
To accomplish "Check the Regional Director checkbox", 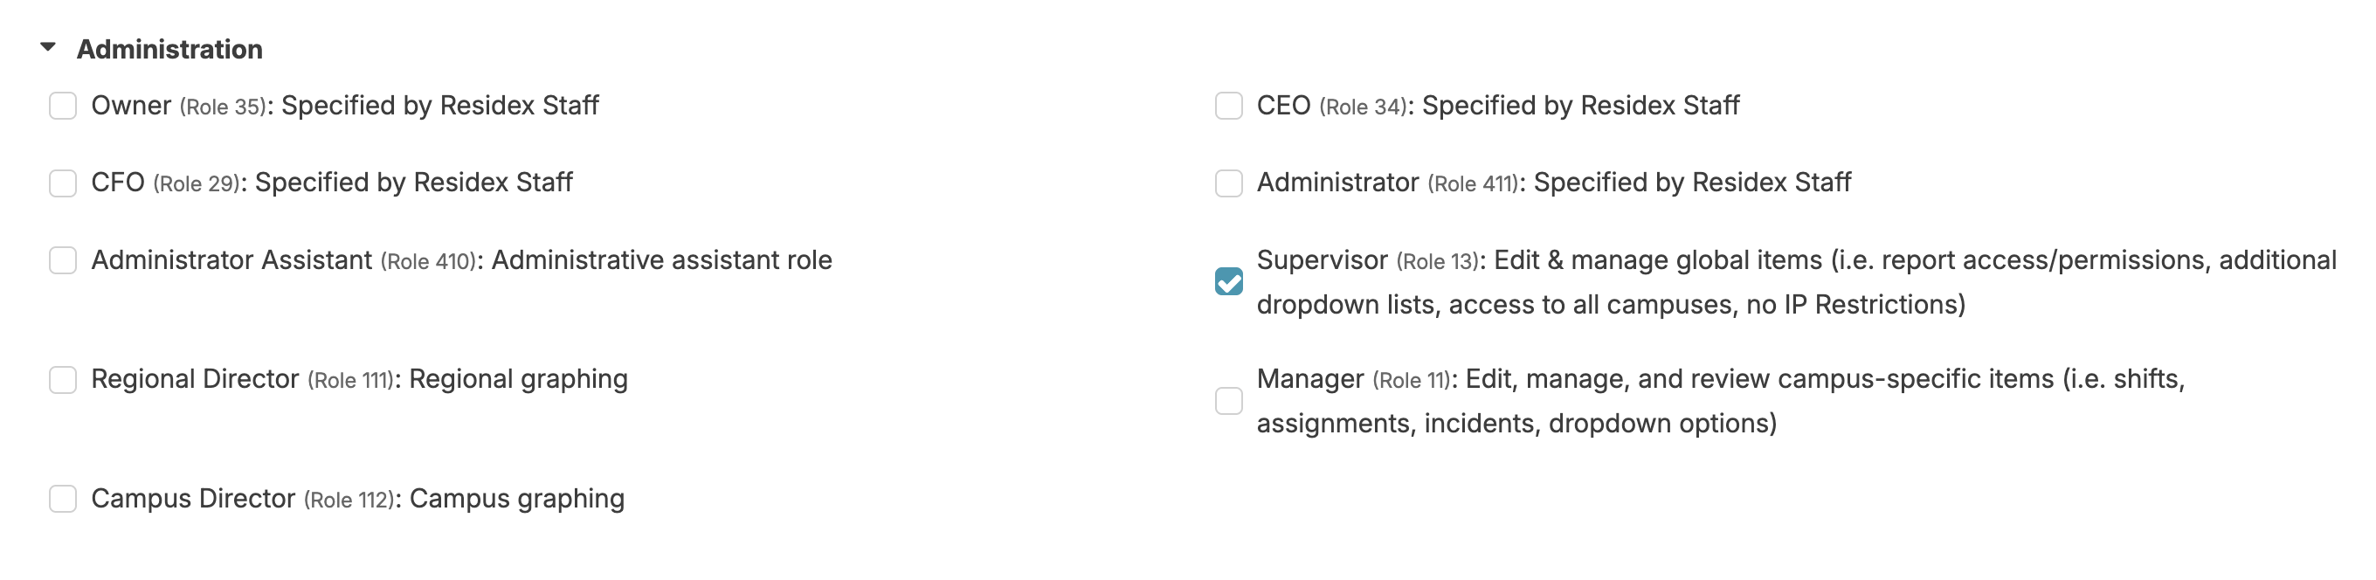I will pyautogui.click(x=63, y=380).
